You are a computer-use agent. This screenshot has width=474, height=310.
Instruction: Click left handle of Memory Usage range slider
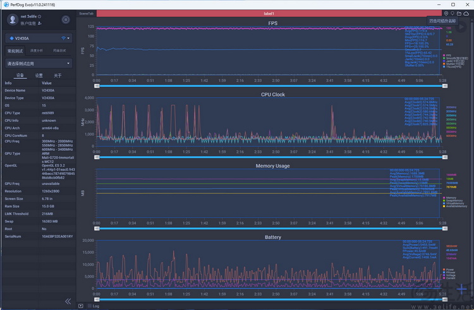tap(97, 229)
